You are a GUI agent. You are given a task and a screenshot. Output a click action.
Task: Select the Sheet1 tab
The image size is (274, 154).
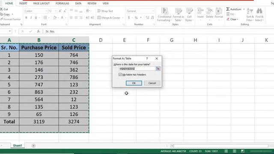[x=18, y=145]
